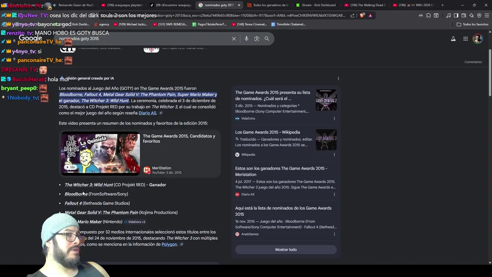Open Google Lens image search icon
The width and height of the screenshot is (492, 277).
(257, 39)
